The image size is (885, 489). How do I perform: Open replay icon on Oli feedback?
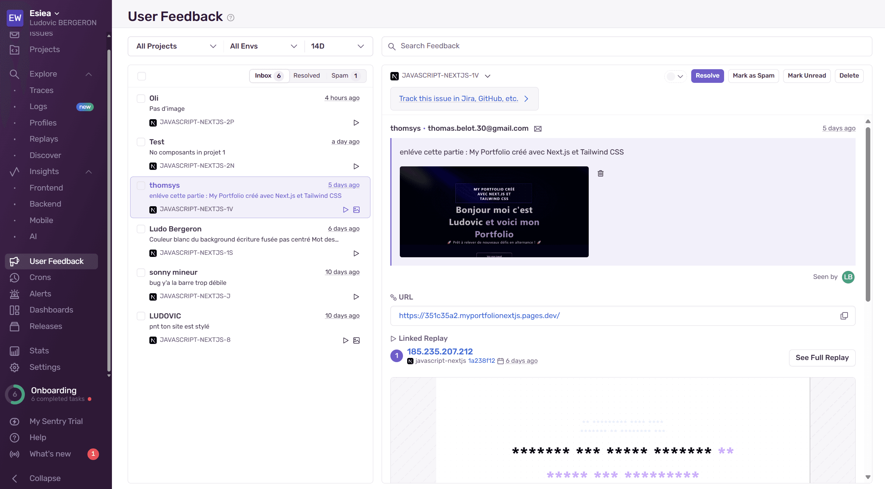pos(356,123)
